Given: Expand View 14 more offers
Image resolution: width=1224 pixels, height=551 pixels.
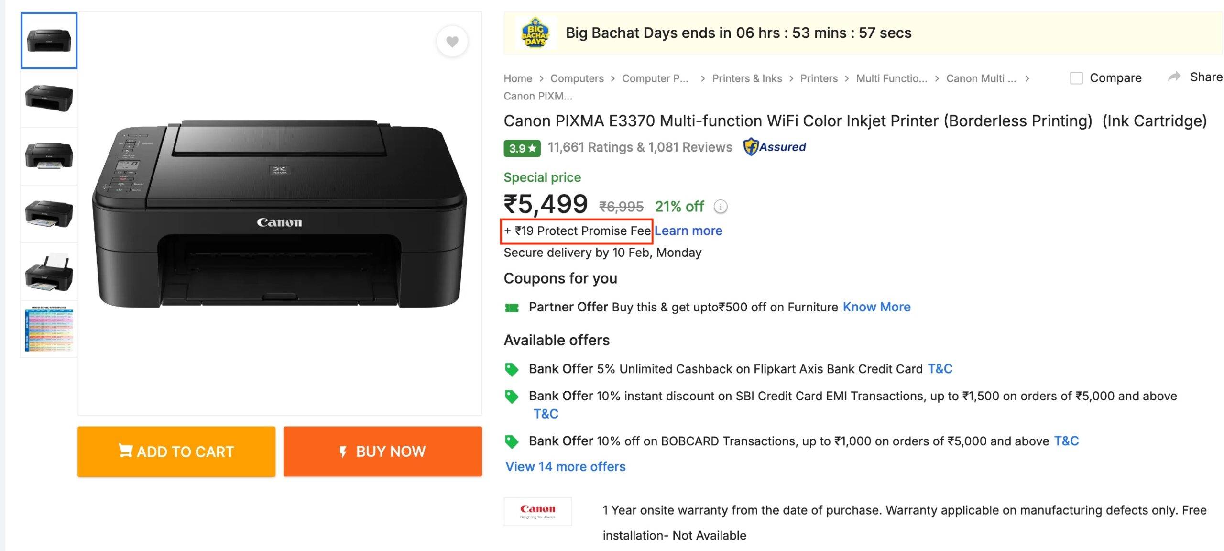Looking at the screenshot, I should point(565,466).
